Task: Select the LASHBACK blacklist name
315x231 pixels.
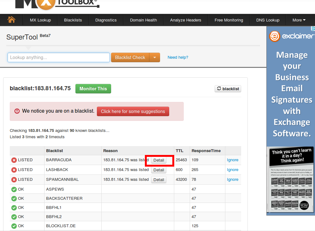Action: (x=57, y=170)
